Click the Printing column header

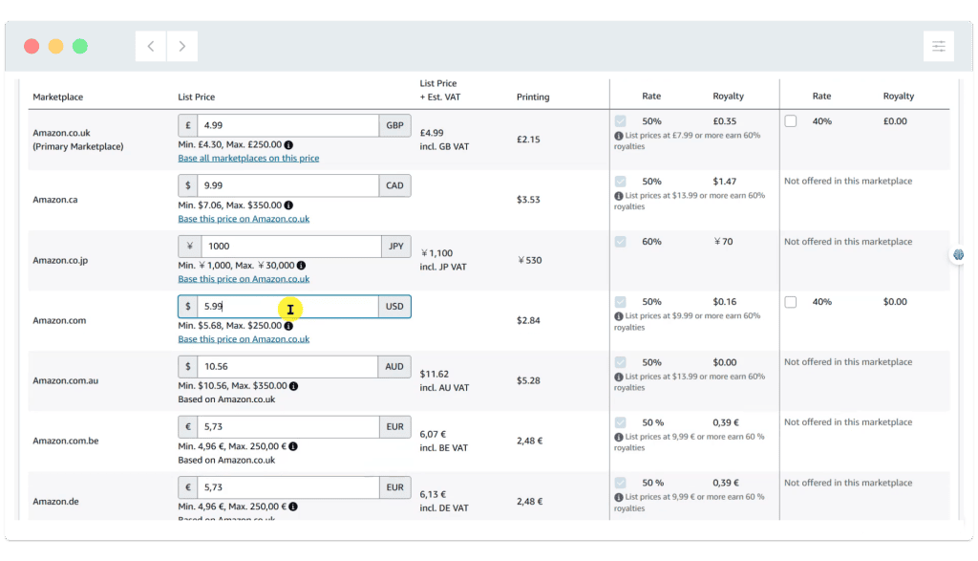click(533, 97)
